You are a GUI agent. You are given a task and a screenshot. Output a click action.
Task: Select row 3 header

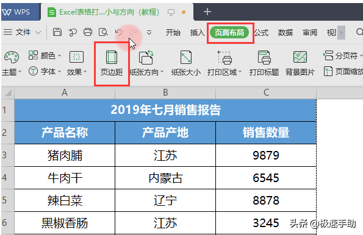8,155
